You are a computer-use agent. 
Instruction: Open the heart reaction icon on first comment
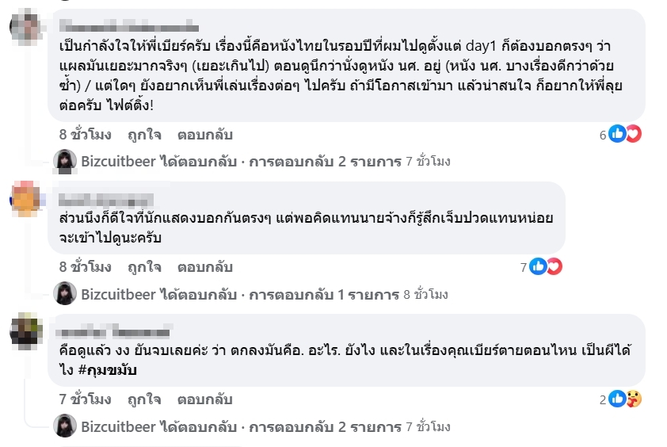coord(634,134)
